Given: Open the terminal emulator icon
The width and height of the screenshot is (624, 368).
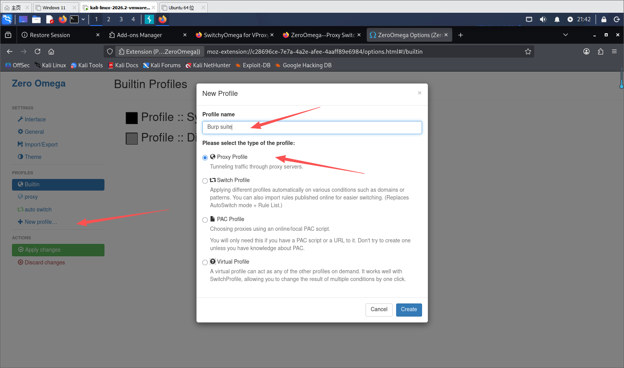Looking at the screenshot, I should [x=74, y=19].
